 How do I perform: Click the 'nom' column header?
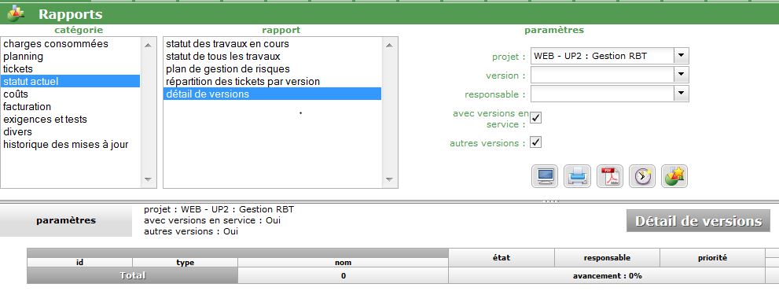(x=344, y=262)
